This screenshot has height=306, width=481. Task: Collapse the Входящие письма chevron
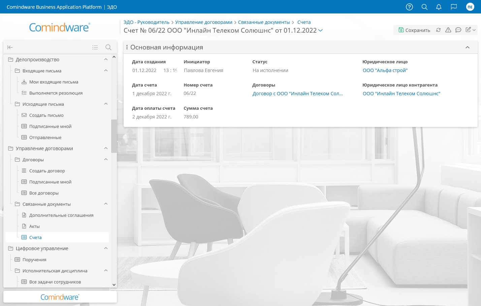106,70
